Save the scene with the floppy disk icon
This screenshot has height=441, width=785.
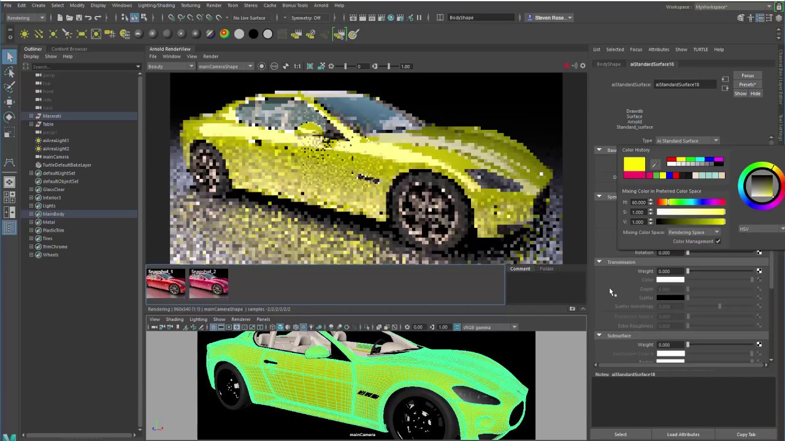click(x=78, y=18)
